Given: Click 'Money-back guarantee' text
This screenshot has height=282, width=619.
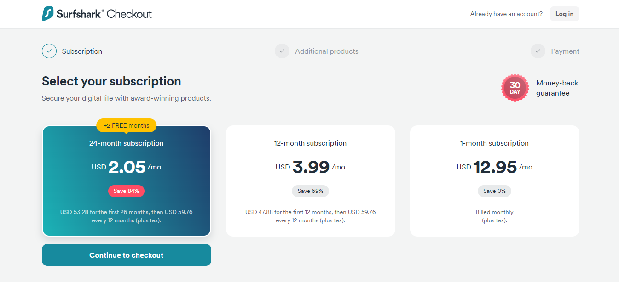Looking at the screenshot, I should tap(557, 88).
